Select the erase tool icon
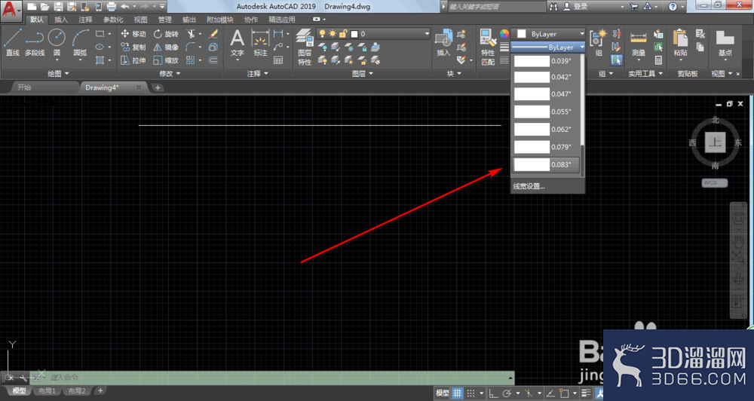Image resolution: width=754 pixels, height=401 pixels. pos(213,34)
